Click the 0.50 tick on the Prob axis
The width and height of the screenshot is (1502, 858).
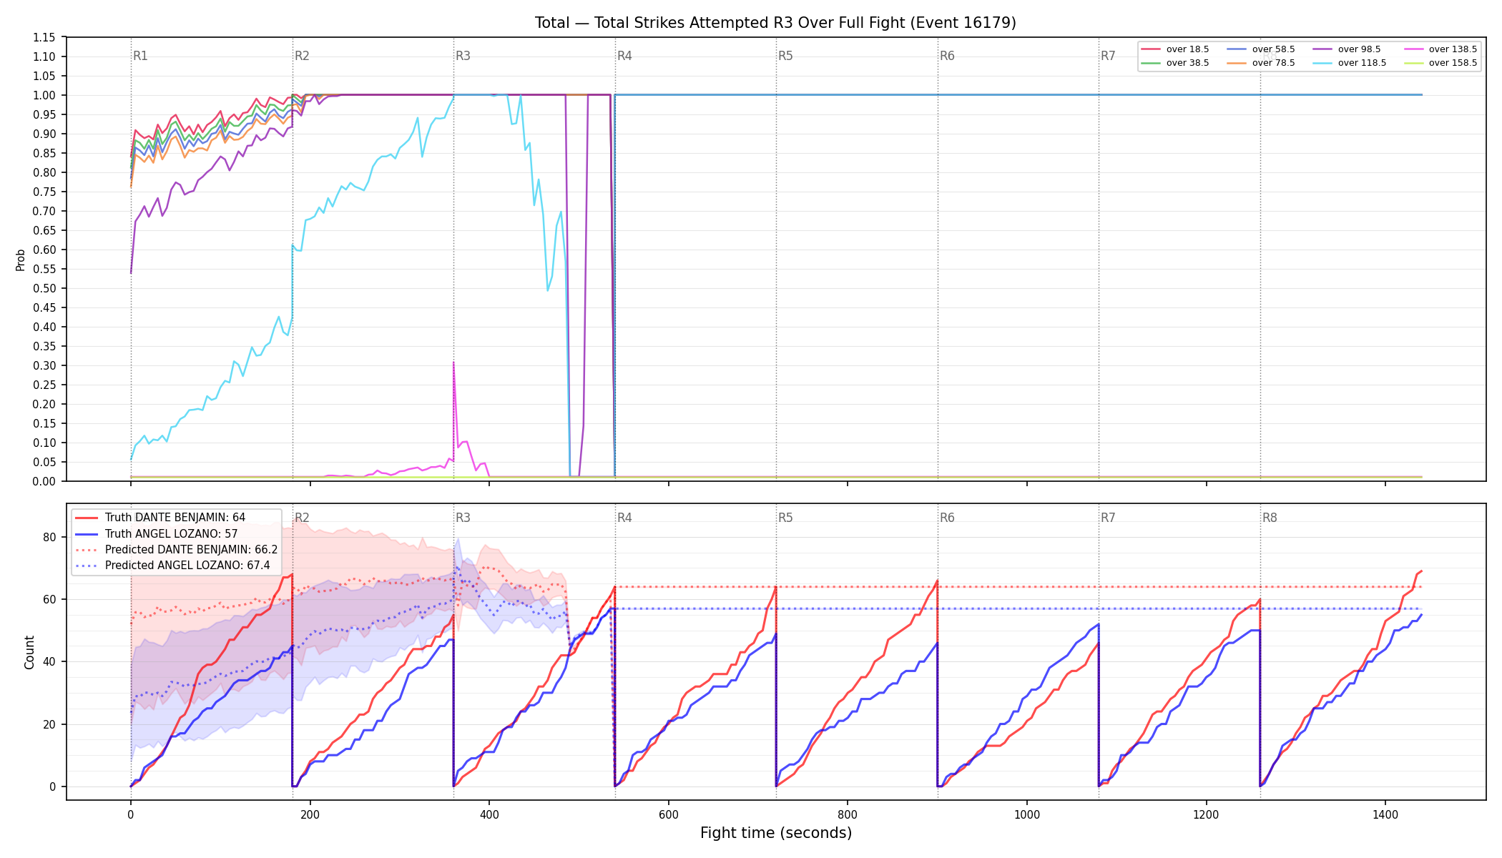[44, 288]
